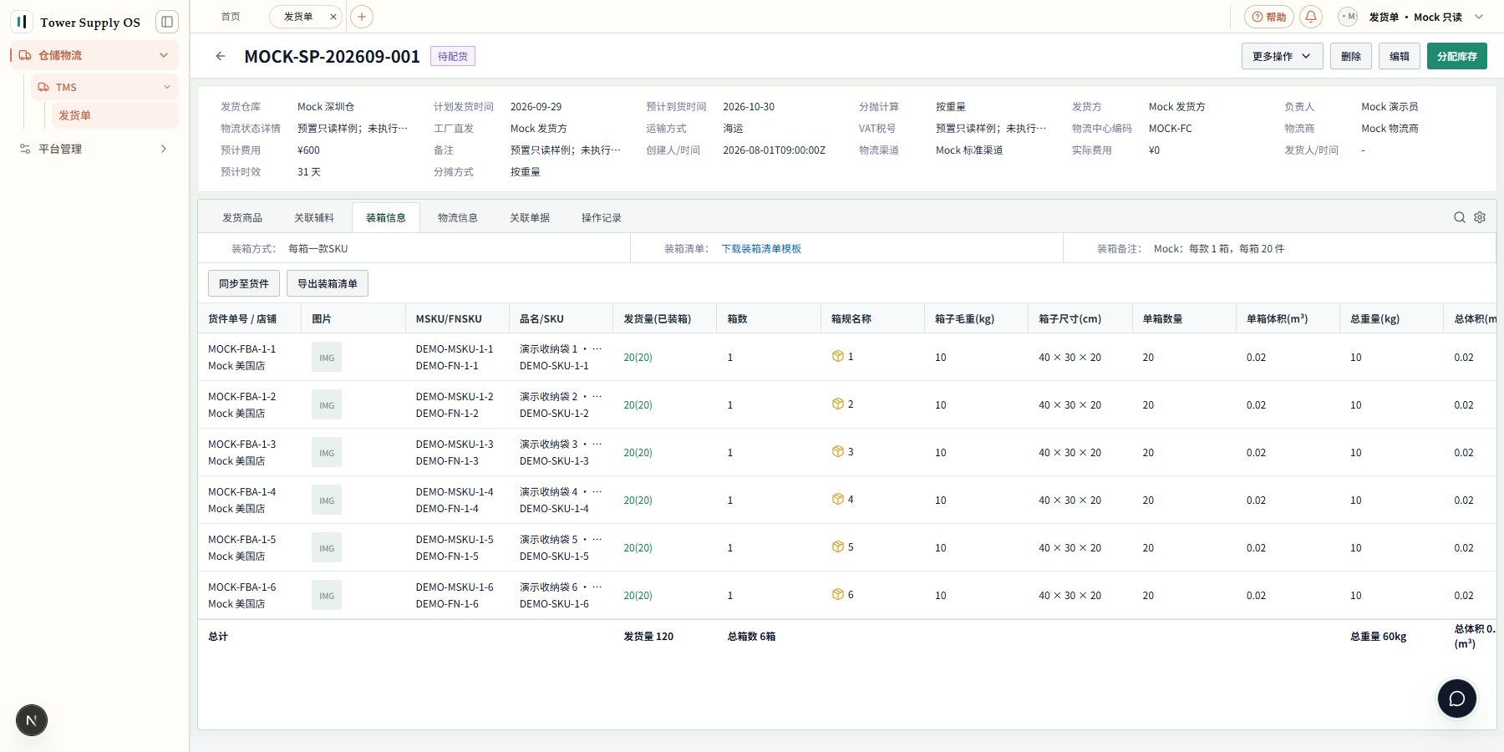The image size is (1504, 752).
Task: Add a new tab with the plus icon
Action: 362,17
